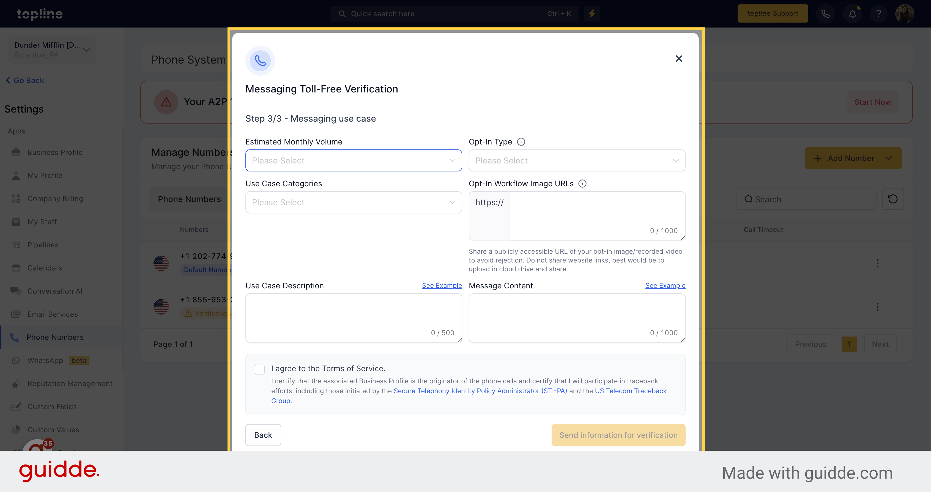
Task: Select page 1 in pagination
Action: click(849, 344)
